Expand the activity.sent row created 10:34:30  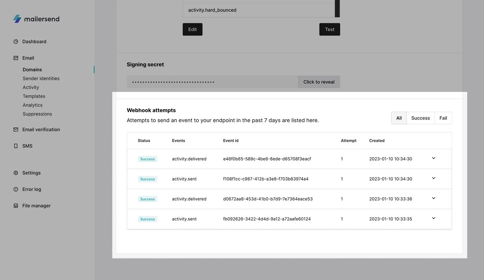click(434, 179)
